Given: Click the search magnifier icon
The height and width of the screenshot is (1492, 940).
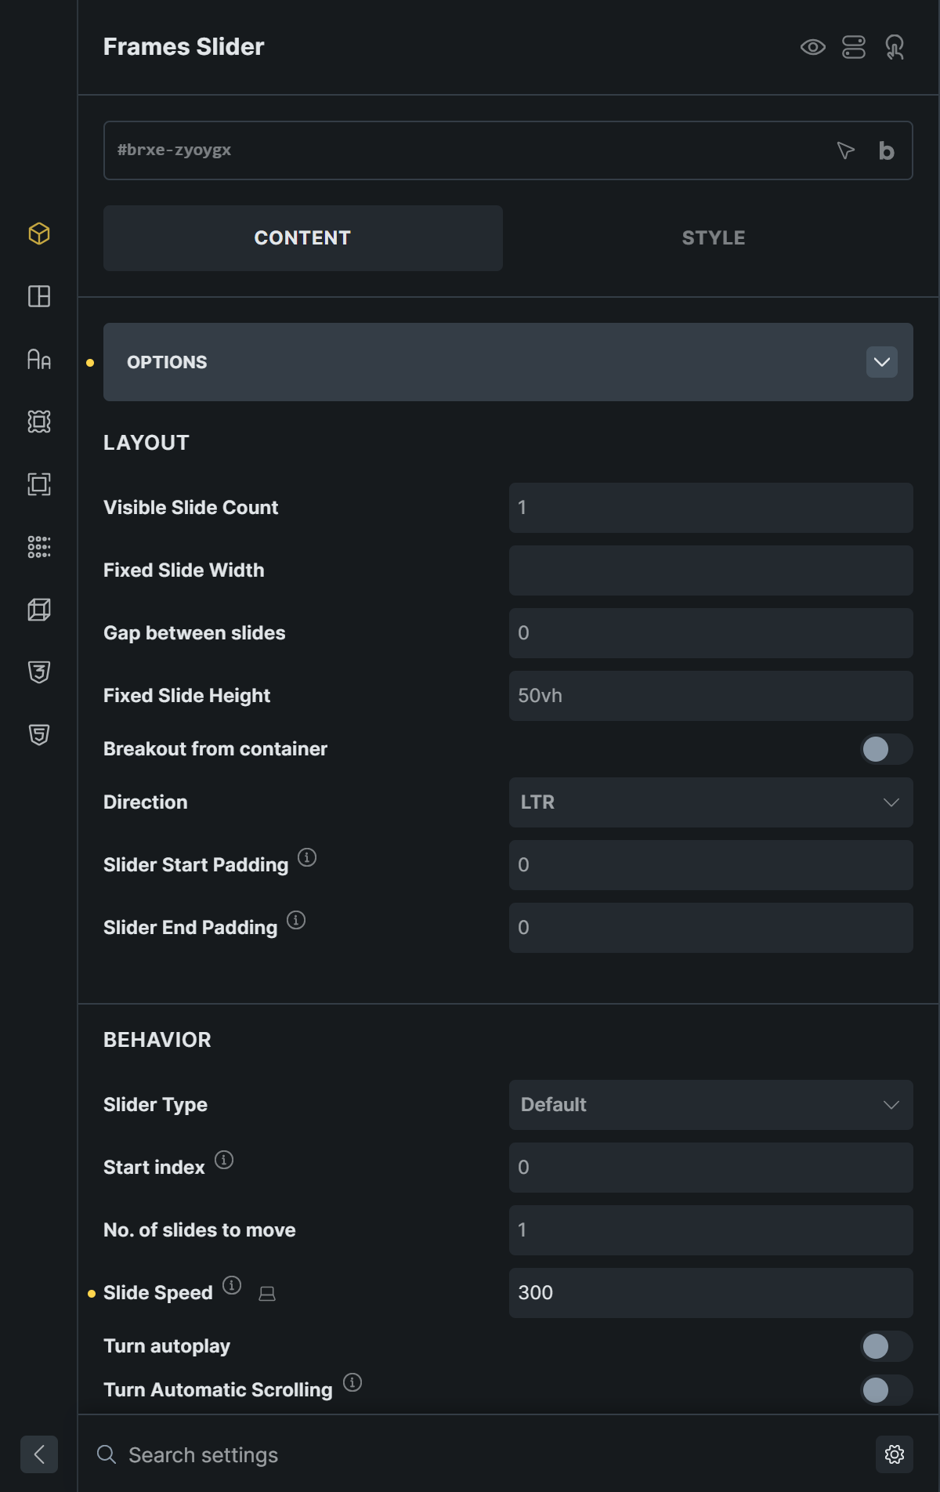Looking at the screenshot, I should (107, 1454).
